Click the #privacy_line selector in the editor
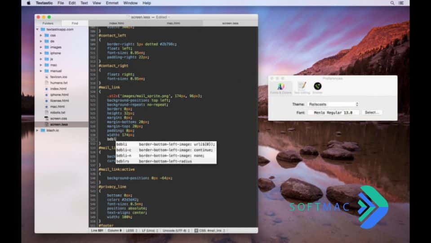431x243 pixels. [x=112, y=187]
